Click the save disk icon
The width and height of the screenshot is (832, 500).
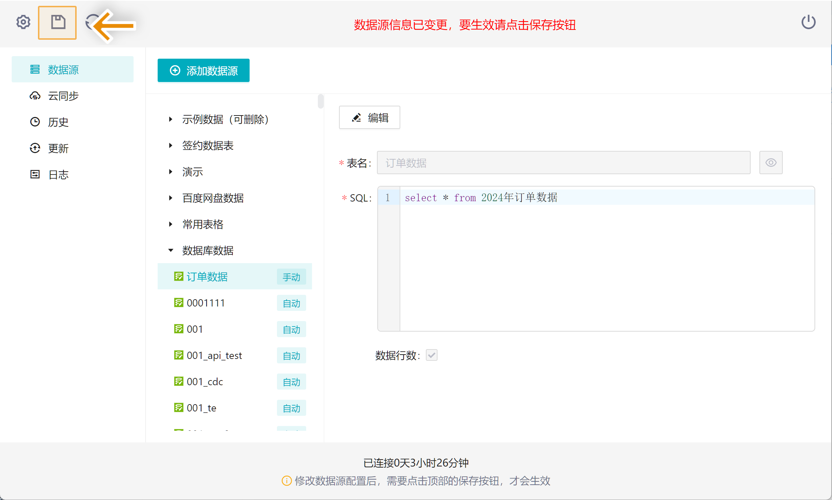pyautogui.click(x=58, y=23)
